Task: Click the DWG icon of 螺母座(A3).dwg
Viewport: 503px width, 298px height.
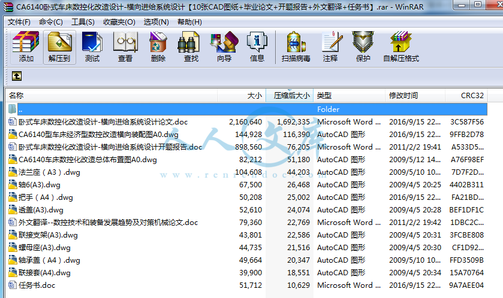Action: pyautogui.click(x=12, y=247)
